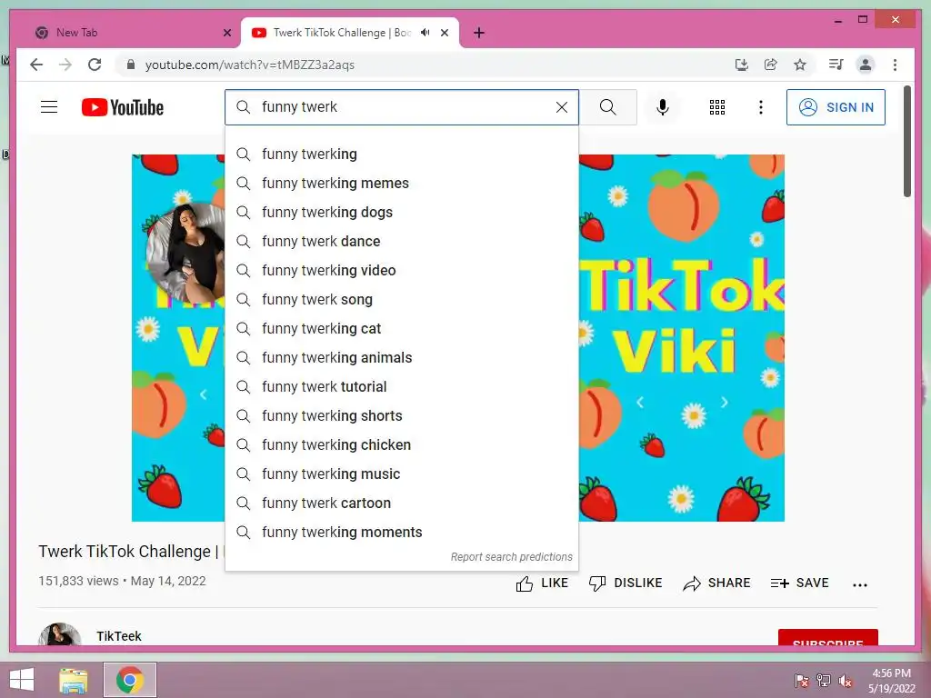This screenshot has height=698, width=931.
Task: Choose the "funny twerking animals" suggestion
Action: pos(402,358)
